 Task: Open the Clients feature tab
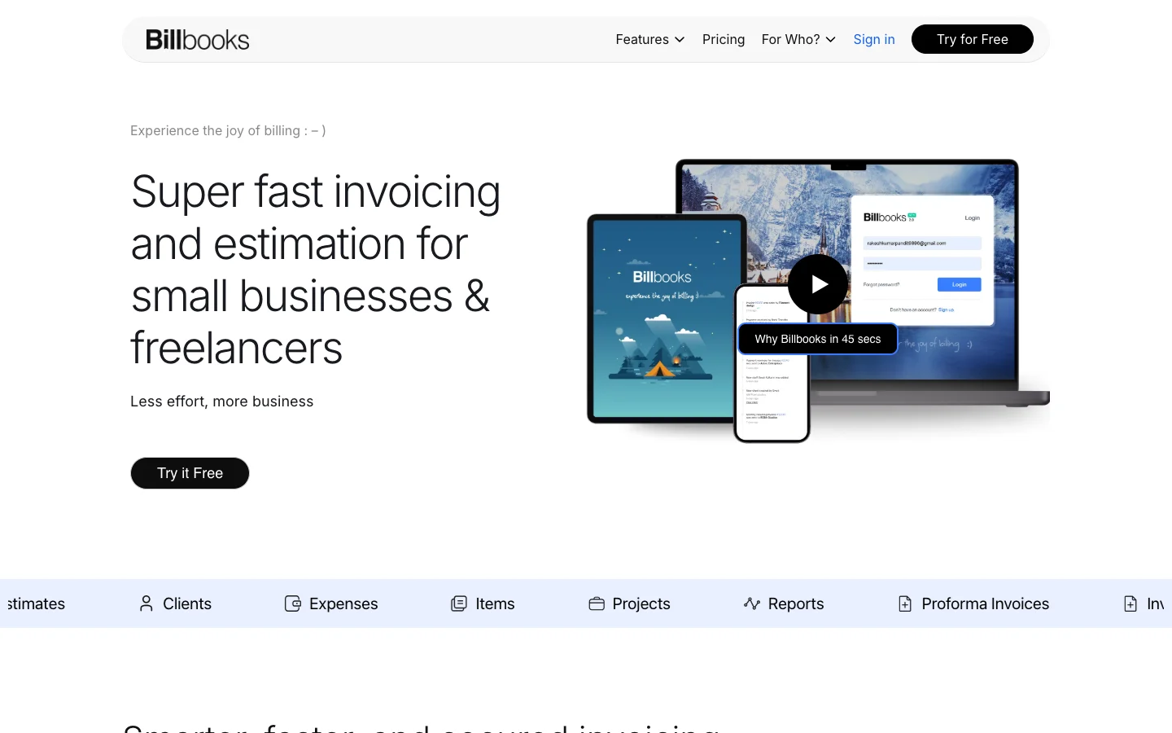click(x=176, y=604)
